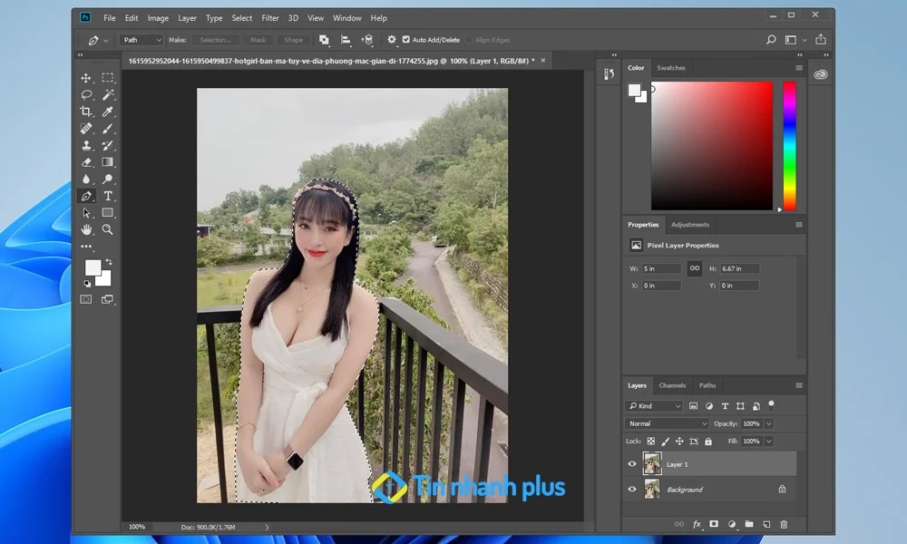
Task: Toggle visibility of the Background layer
Action: [632, 490]
